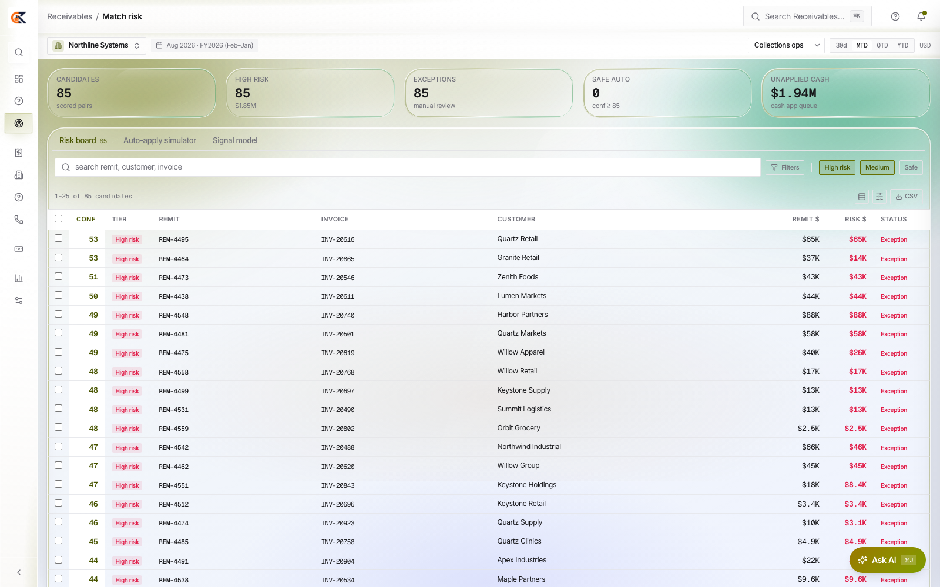
Task: Click the Exception status for REM-4559
Action: point(894,429)
